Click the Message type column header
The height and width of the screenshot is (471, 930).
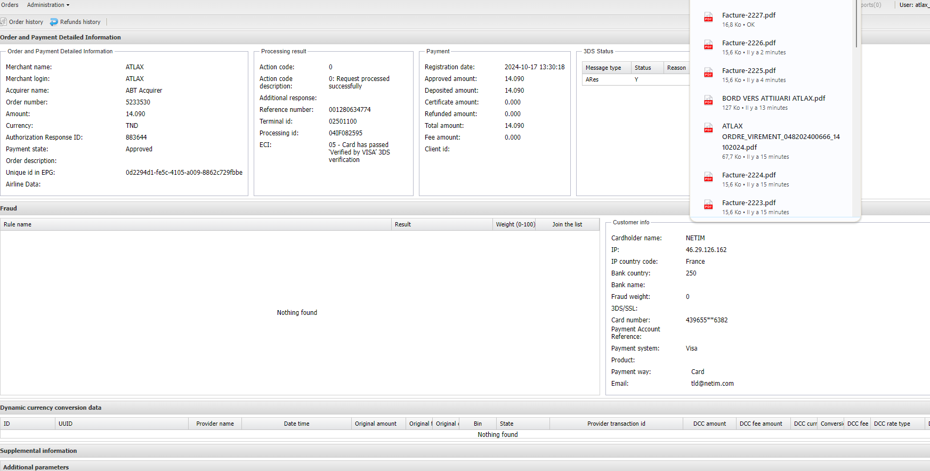click(x=603, y=68)
